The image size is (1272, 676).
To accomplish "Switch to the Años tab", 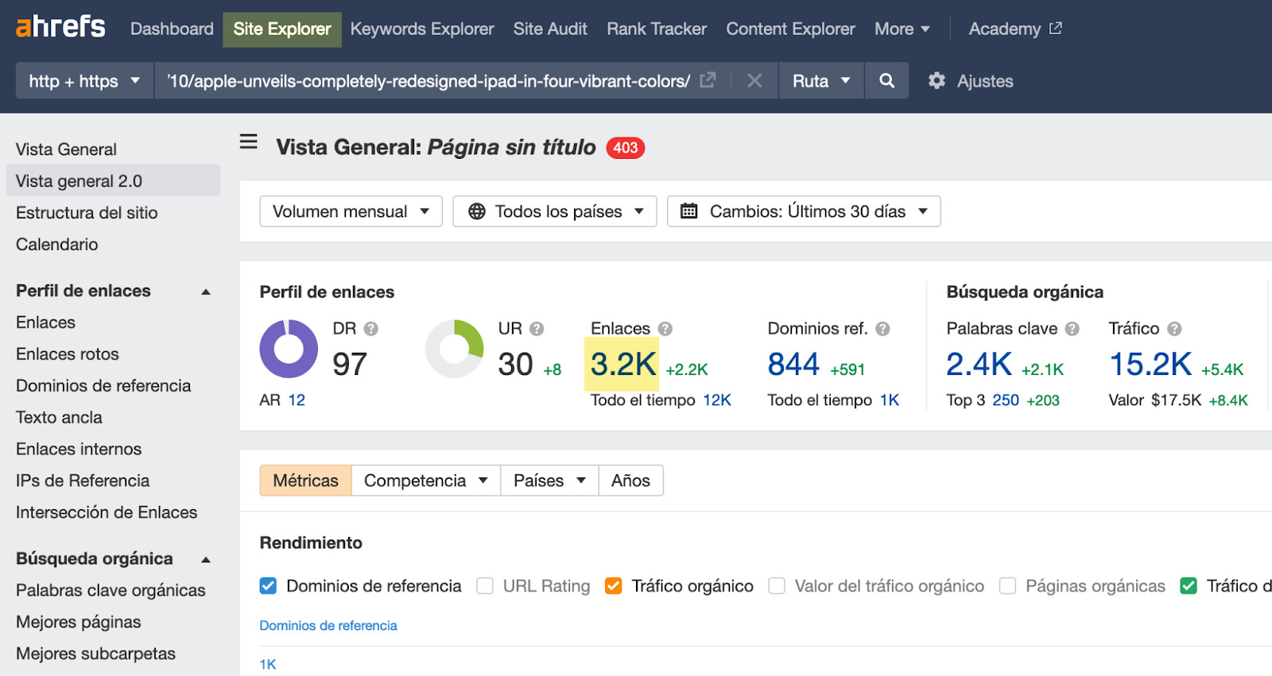I will click(630, 481).
